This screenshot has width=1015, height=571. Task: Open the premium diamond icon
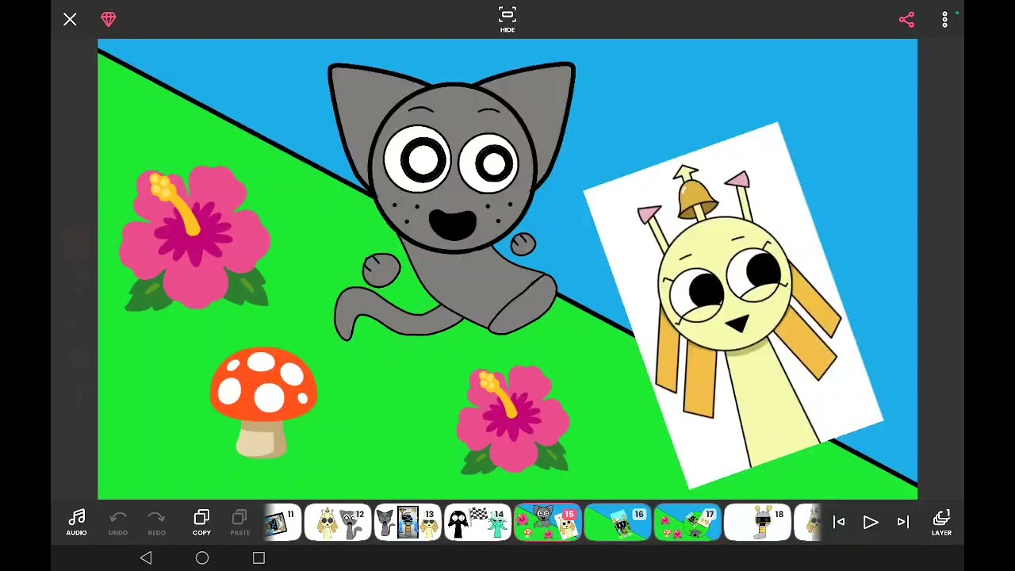pyautogui.click(x=109, y=20)
